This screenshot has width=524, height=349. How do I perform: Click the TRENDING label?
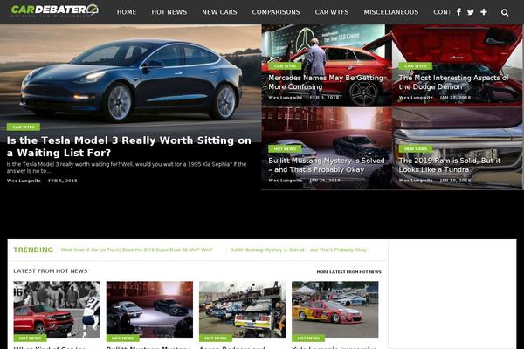click(x=33, y=250)
